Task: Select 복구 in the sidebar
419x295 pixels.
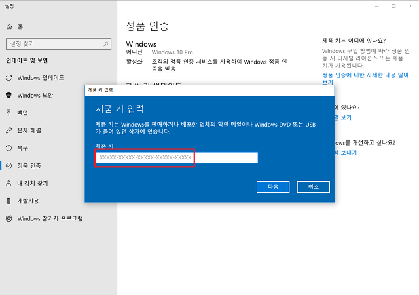Action: coord(23,147)
